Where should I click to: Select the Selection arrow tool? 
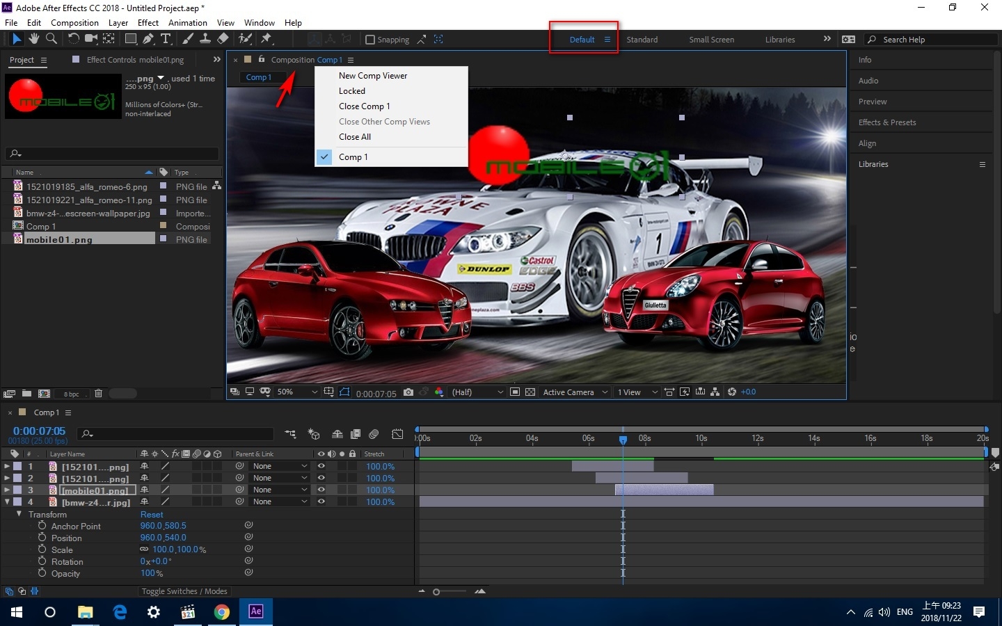(x=17, y=39)
